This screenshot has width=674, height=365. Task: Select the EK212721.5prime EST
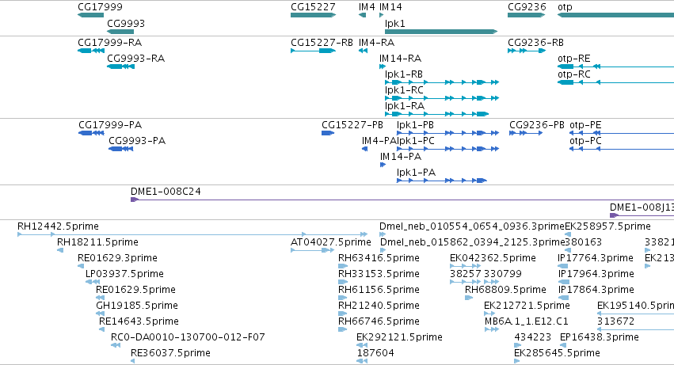click(489, 314)
